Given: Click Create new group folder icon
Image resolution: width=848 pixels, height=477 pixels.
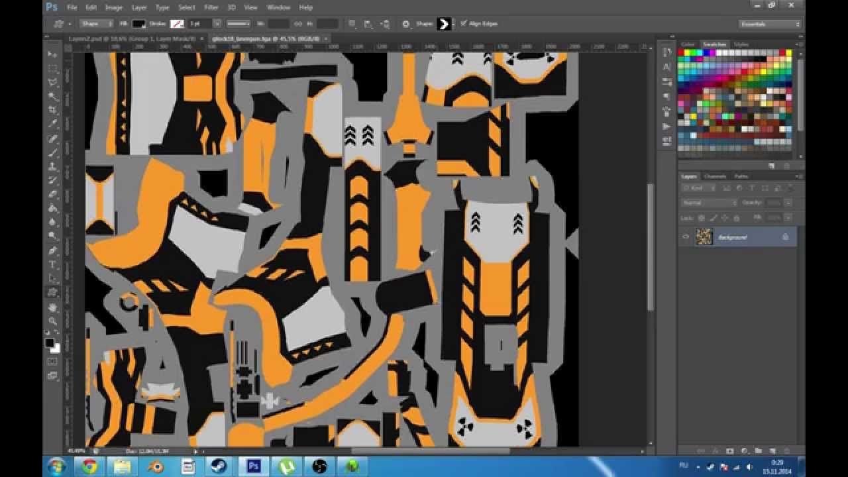Looking at the screenshot, I should point(758,450).
